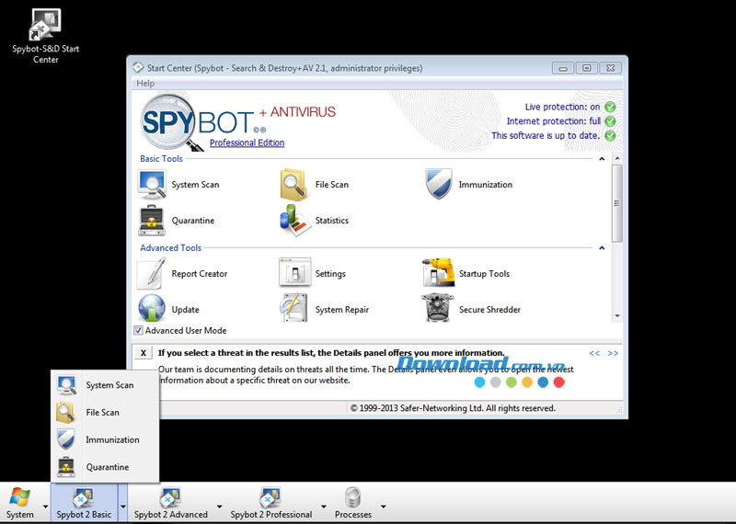Image resolution: width=736 pixels, height=524 pixels.
Task: Open System Scan in Basic Tools
Action: click(152, 185)
